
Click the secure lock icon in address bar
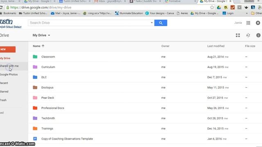8,7
